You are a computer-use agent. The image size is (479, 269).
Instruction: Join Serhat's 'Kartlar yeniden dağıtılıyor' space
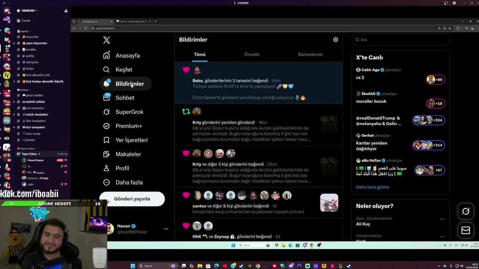(x=400, y=143)
